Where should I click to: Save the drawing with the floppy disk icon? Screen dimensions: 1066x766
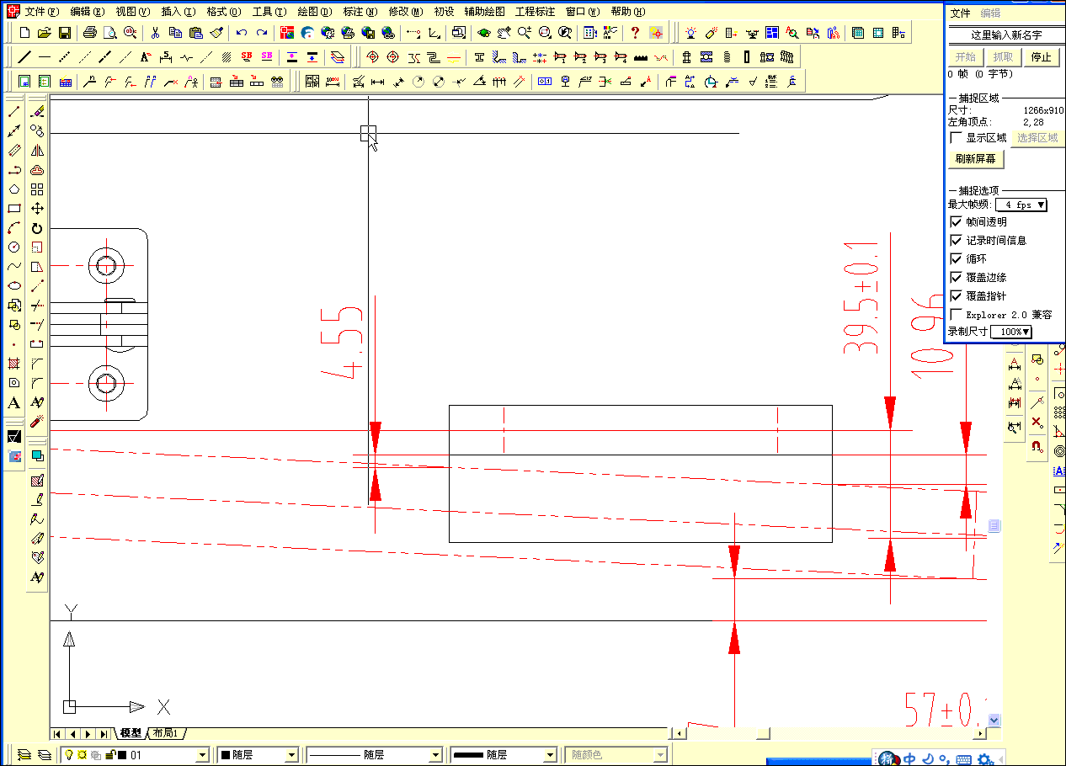click(x=64, y=33)
